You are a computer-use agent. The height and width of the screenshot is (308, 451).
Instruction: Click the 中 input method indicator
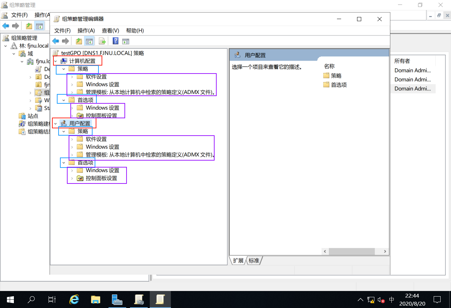[392, 300]
